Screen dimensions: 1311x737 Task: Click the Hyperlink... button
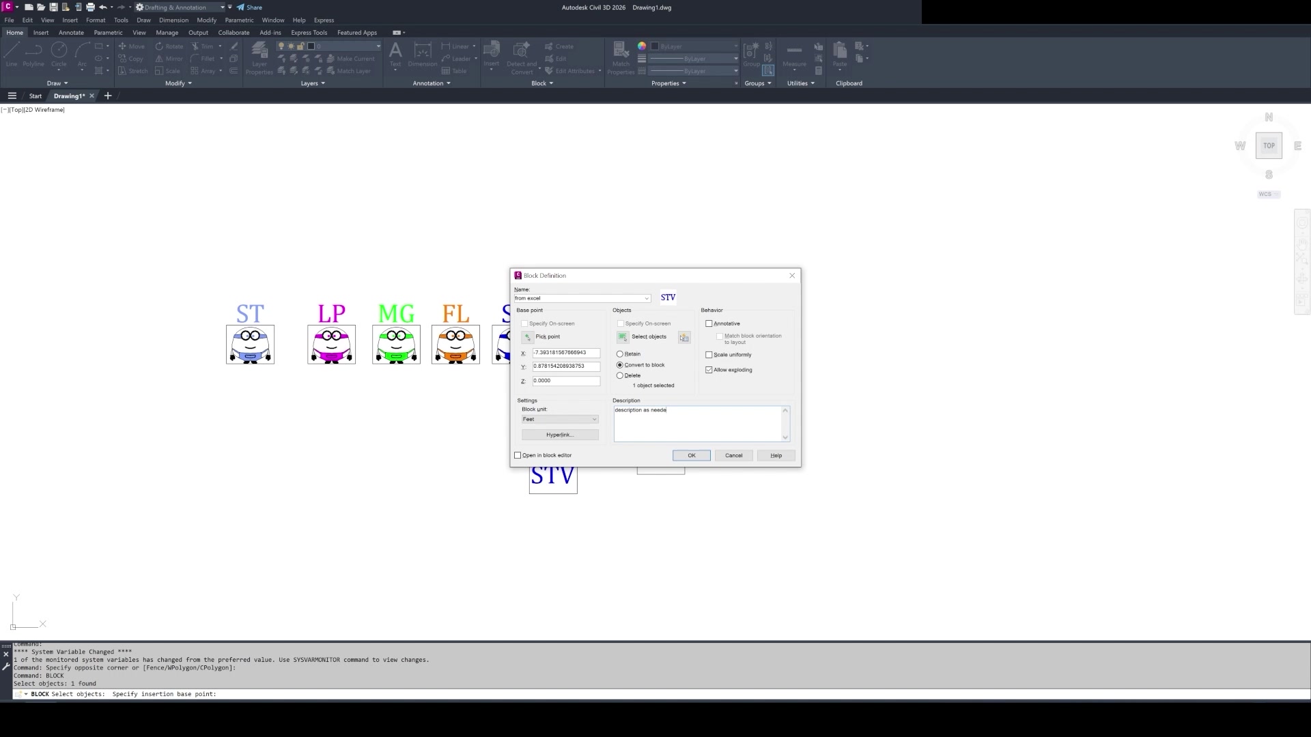[560, 435]
